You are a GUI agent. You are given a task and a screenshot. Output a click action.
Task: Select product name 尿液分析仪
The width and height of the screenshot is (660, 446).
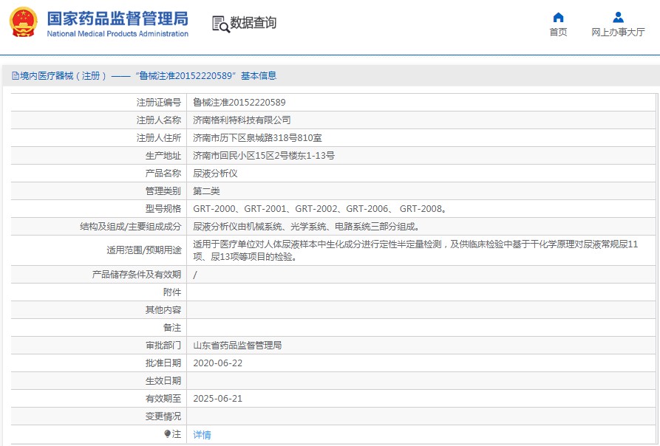(x=215, y=174)
